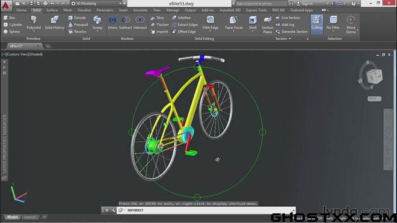Open the 3D Modeling workspace dropdown

pyautogui.click(x=96, y=4)
